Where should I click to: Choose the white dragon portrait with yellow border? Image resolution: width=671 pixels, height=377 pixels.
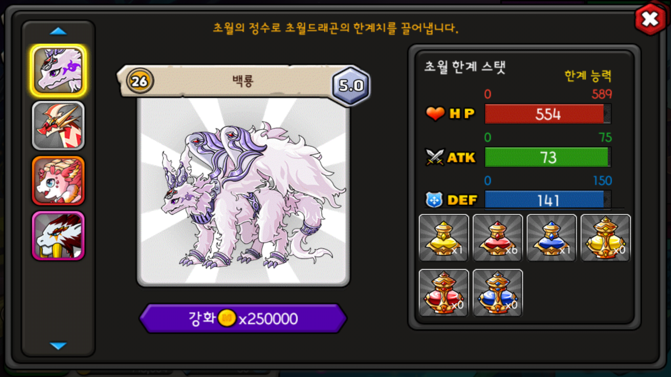click(58, 71)
